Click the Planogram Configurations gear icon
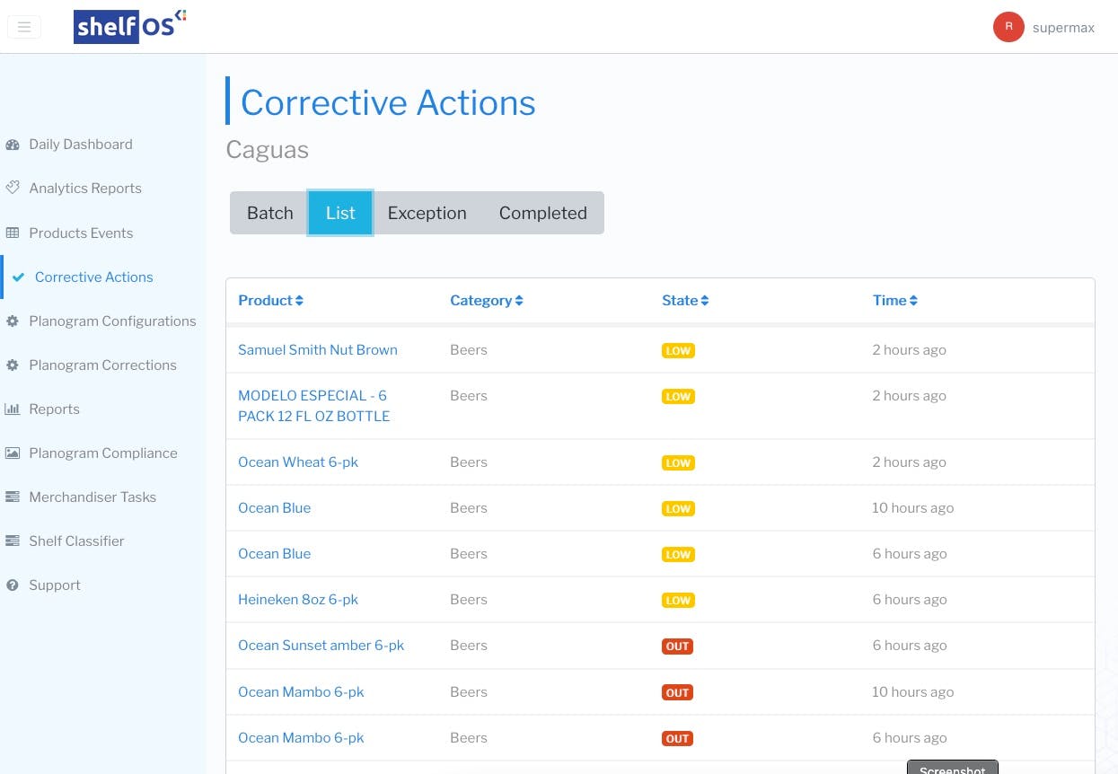Screen dimensions: 1118x774 [13, 321]
